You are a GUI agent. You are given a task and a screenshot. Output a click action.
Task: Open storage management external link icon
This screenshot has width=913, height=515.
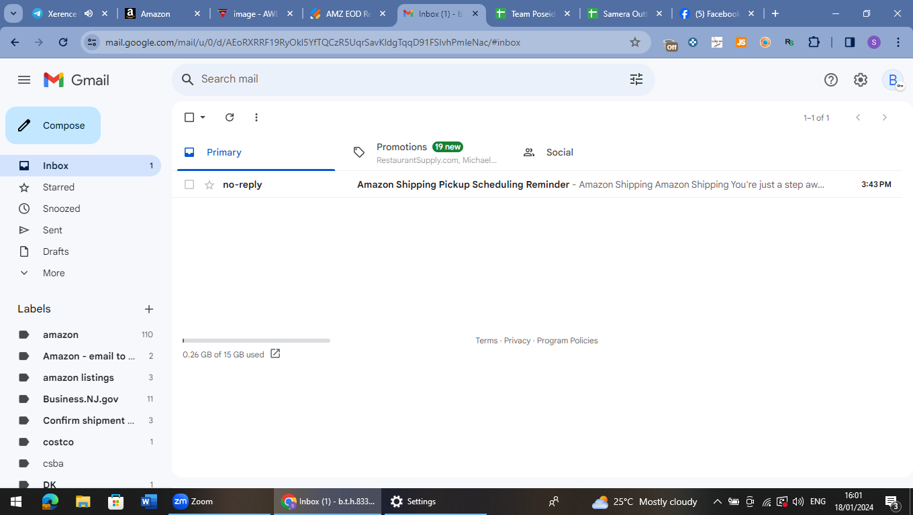tap(275, 353)
